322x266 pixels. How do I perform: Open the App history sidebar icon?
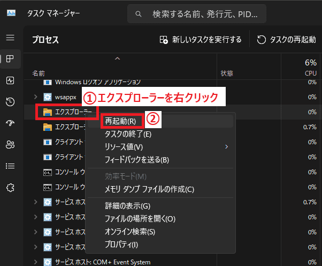pyautogui.click(x=10, y=102)
